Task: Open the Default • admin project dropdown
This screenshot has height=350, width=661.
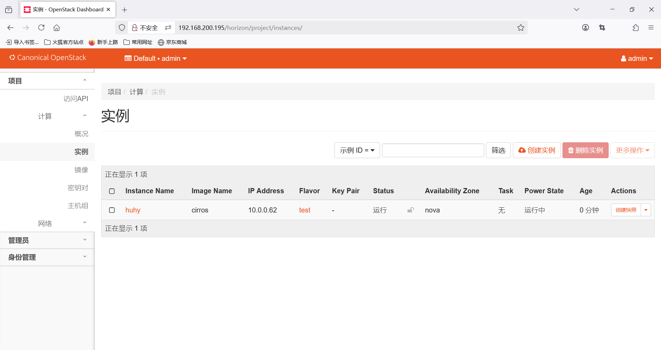Action: point(156,58)
